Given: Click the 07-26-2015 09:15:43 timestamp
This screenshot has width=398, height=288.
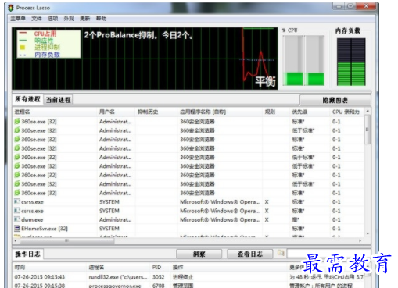Looking at the screenshot, I should coord(40,277).
